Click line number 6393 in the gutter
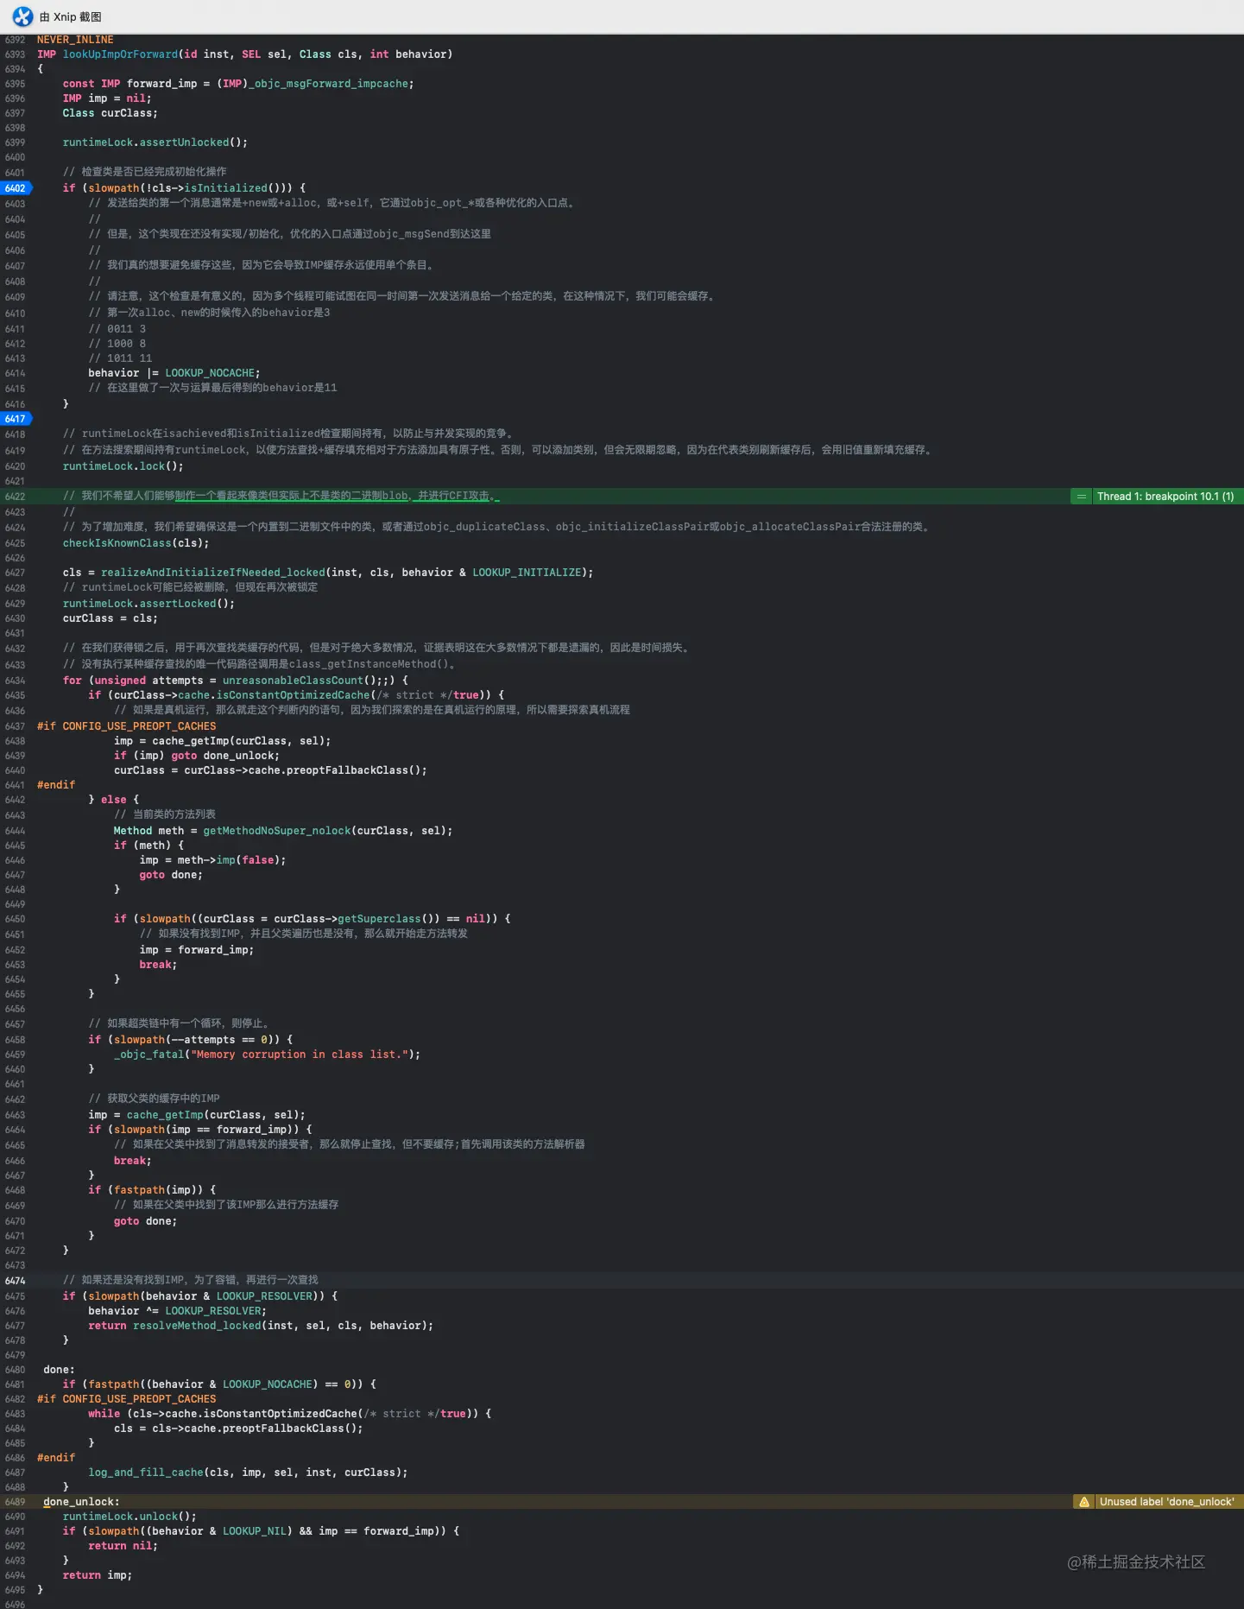This screenshot has height=1609, width=1244. click(x=16, y=54)
